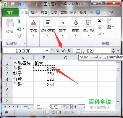This screenshot has width=123, height=118.
Task: Expand the formula bar with side arrow
Action: [x=118, y=51]
